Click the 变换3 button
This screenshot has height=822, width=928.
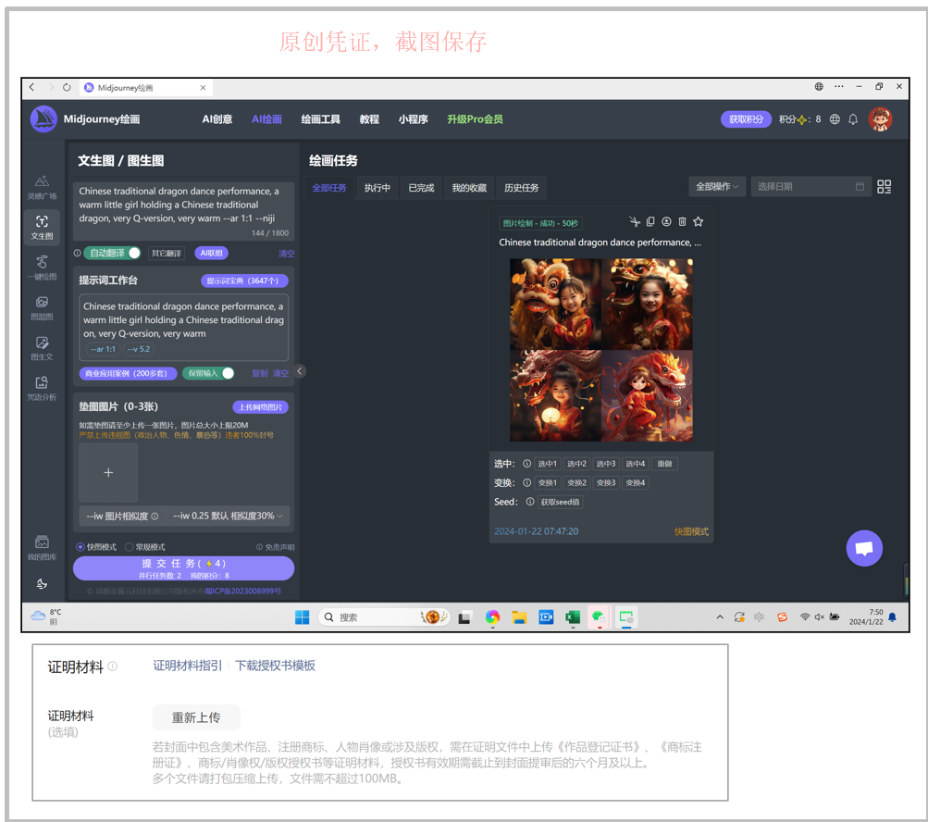pyautogui.click(x=605, y=482)
